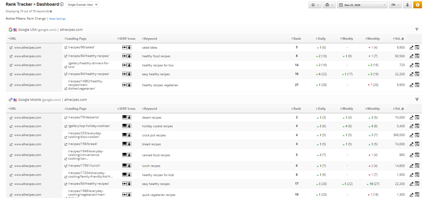Click the filter funnel for Google Mobile

pyautogui.click(x=417, y=99)
